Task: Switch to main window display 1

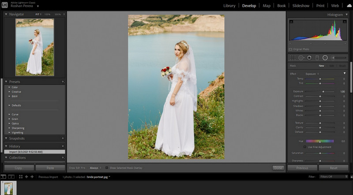Action: pyautogui.click(x=4, y=177)
